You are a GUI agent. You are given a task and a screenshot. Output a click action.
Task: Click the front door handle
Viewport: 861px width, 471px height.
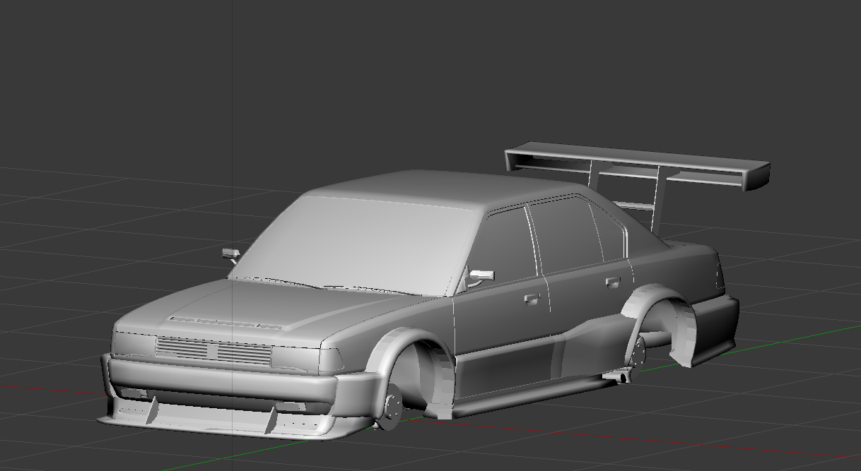(531, 299)
